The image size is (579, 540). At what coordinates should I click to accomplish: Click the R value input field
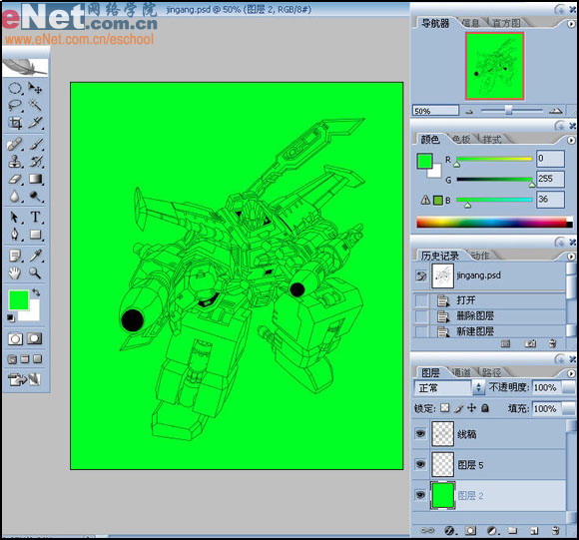[x=550, y=159]
